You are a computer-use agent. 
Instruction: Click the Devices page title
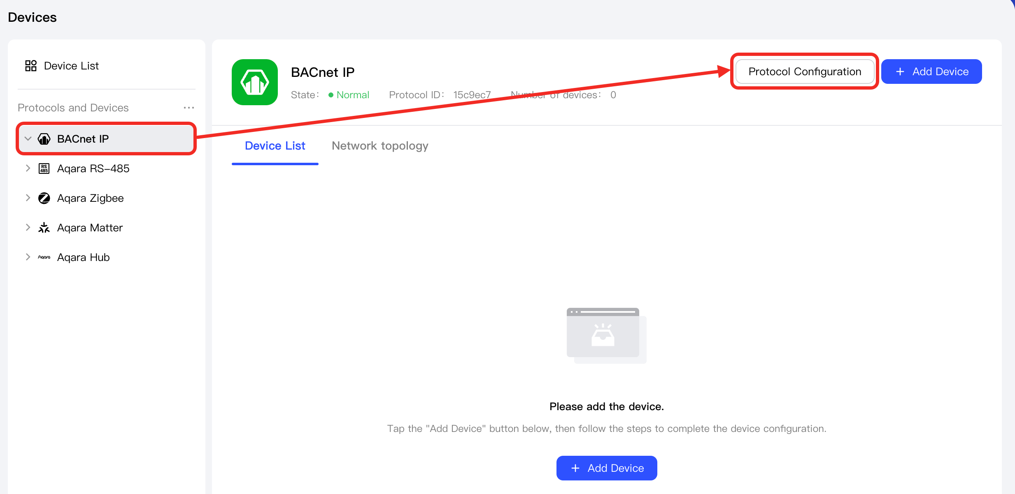point(32,17)
